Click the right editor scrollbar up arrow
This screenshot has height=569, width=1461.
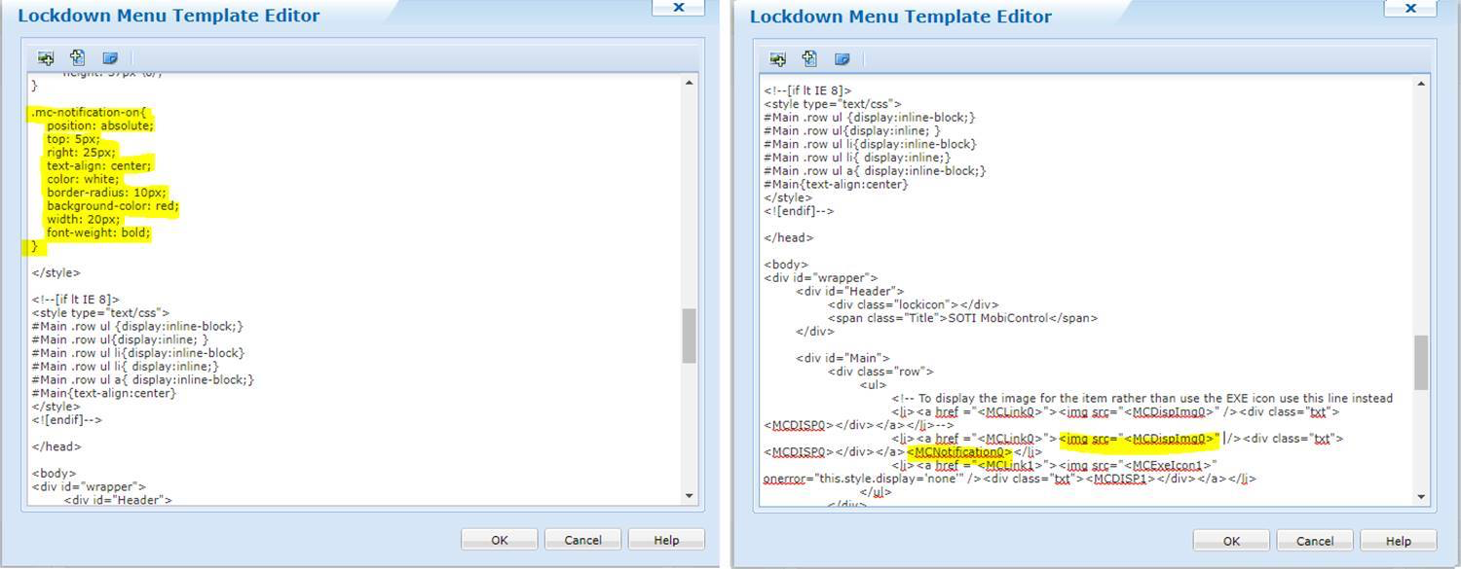click(x=1420, y=82)
